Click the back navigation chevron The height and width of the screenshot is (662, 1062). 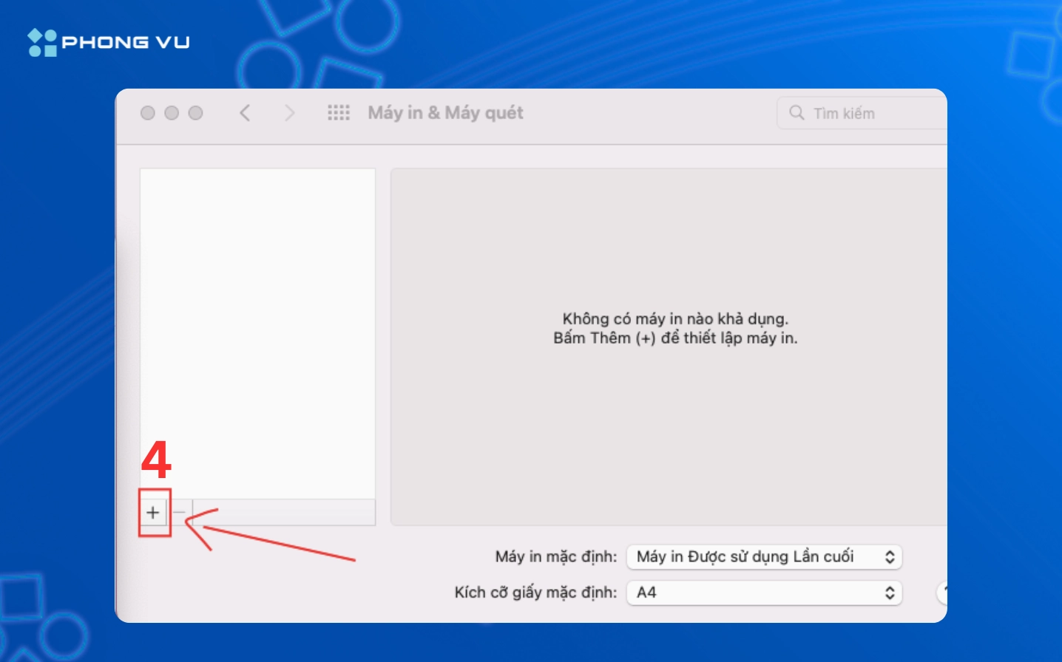245,113
